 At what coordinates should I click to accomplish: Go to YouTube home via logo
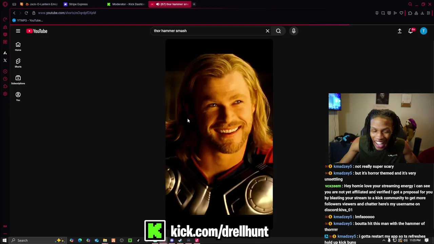click(37, 31)
